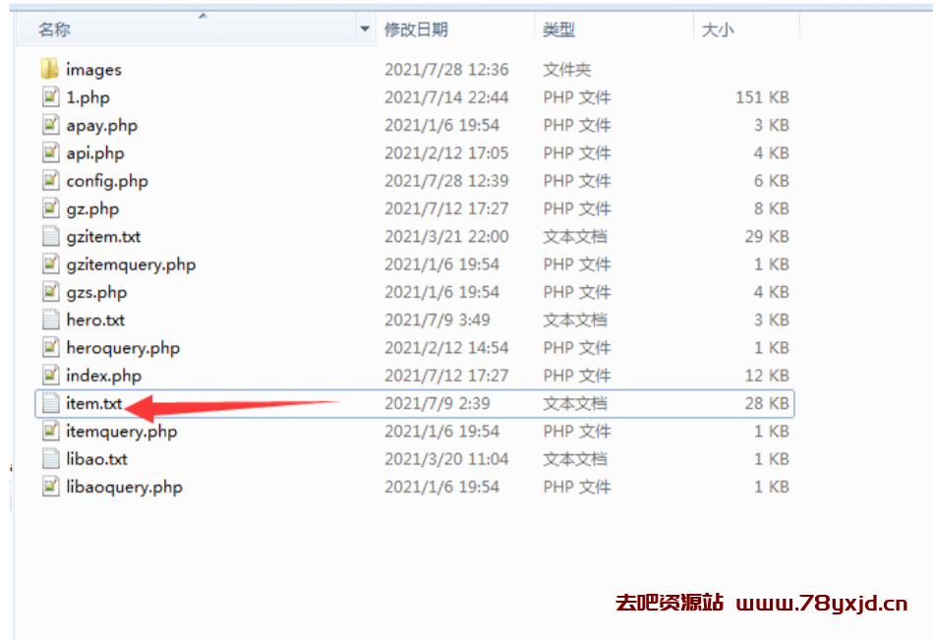The width and height of the screenshot is (933, 640).
Task: Click the item.txt file name
Action: [x=94, y=403]
